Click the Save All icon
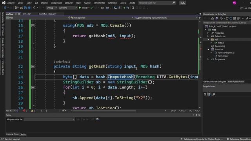Screen dimensions: 251x141 click(29, 8)
